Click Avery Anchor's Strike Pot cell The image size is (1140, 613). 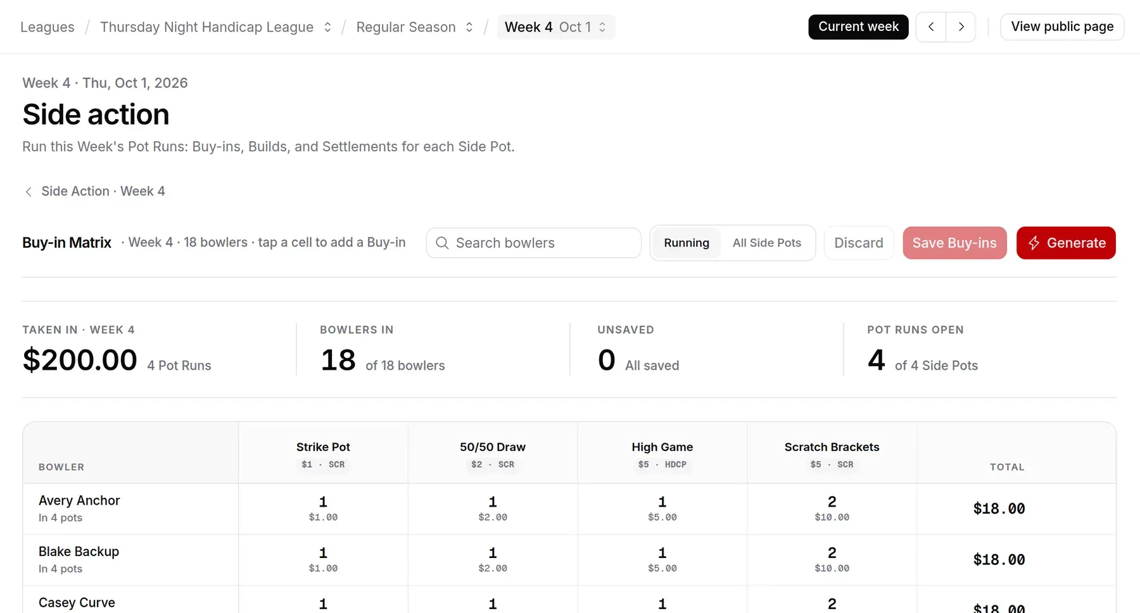323,509
